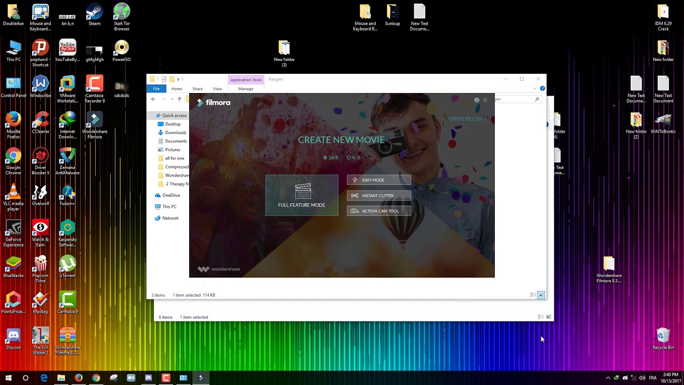Open the Manage tab under Application Tools
This screenshot has width=684, height=385.
coord(246,89)
